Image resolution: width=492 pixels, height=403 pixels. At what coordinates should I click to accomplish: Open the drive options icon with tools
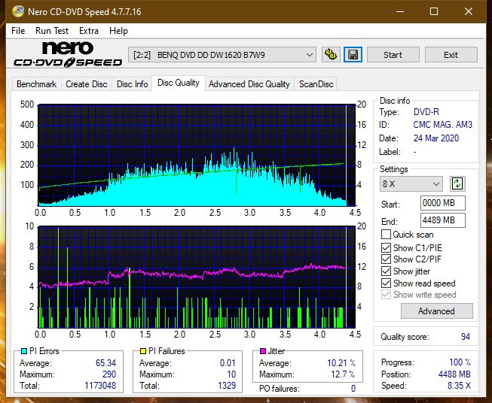click(x=331, y=55)
